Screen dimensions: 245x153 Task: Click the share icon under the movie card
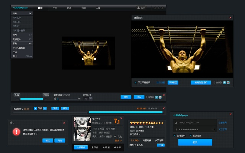click(x=115, y=147)
